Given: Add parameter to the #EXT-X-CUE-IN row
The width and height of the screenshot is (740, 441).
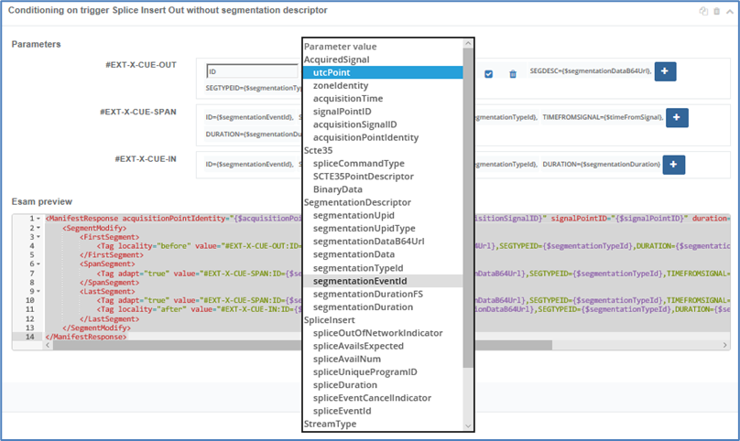Looking at the screenshot, I should [x=673, y=164].
